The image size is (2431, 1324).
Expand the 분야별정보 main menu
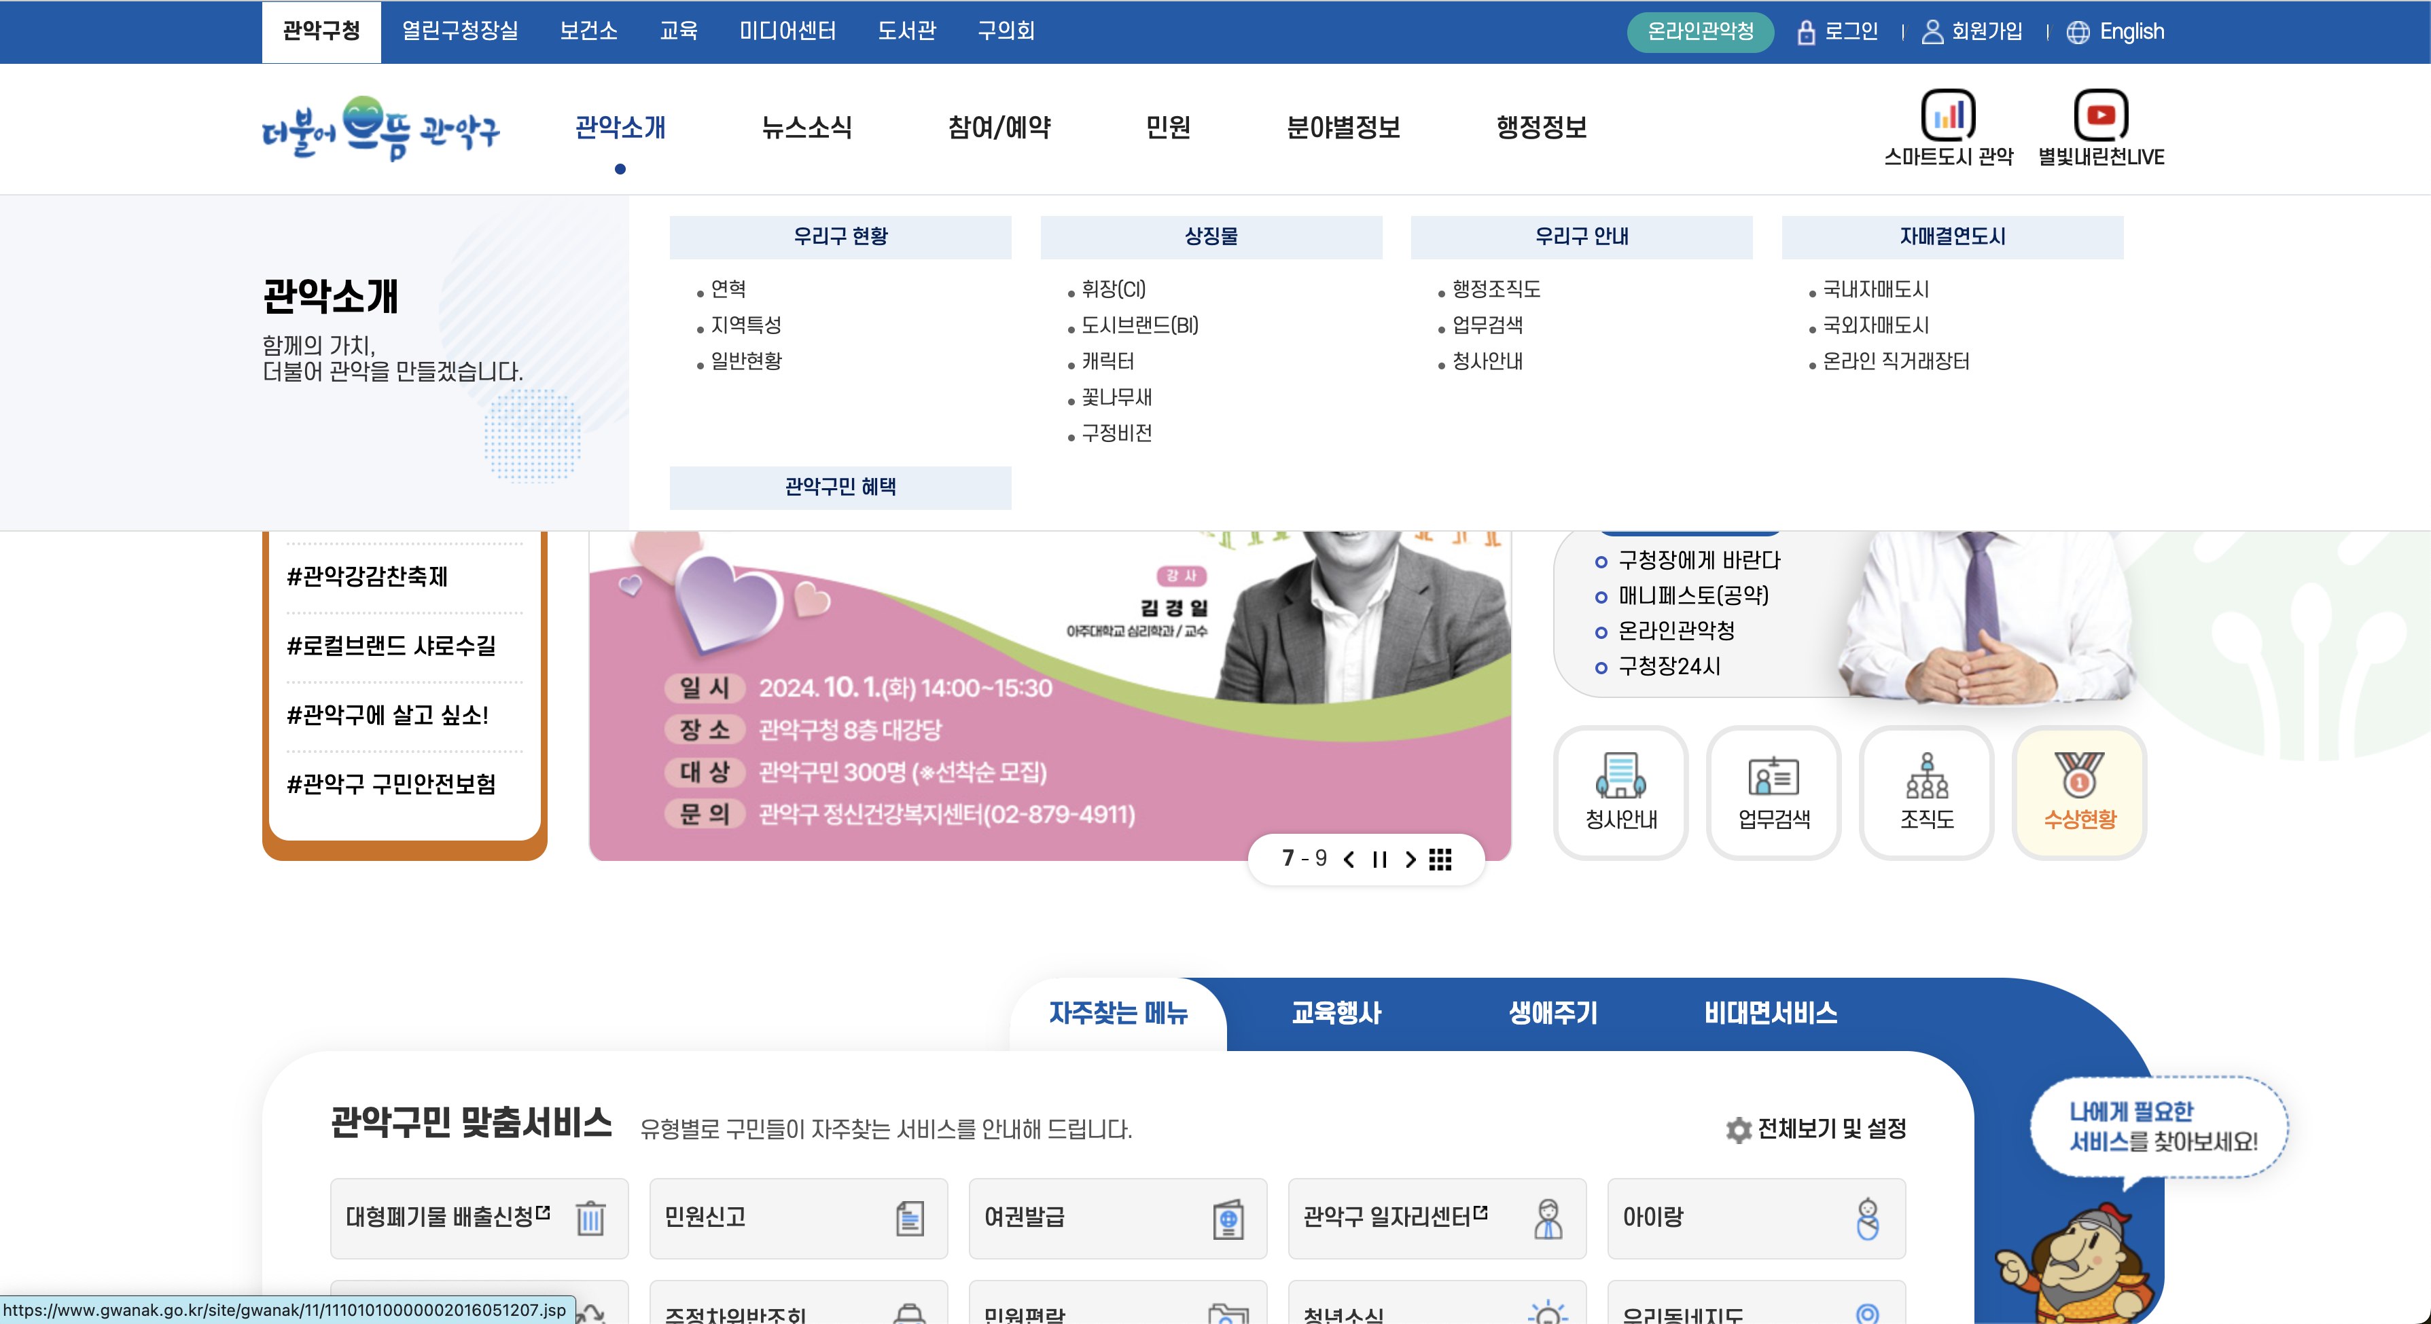[1343, 128]
